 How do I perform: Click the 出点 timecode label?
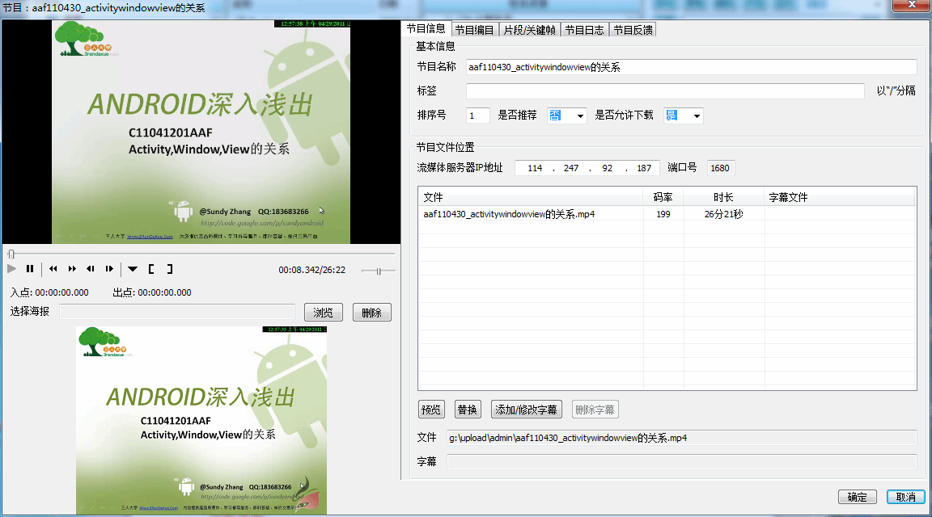coord(152,292)
